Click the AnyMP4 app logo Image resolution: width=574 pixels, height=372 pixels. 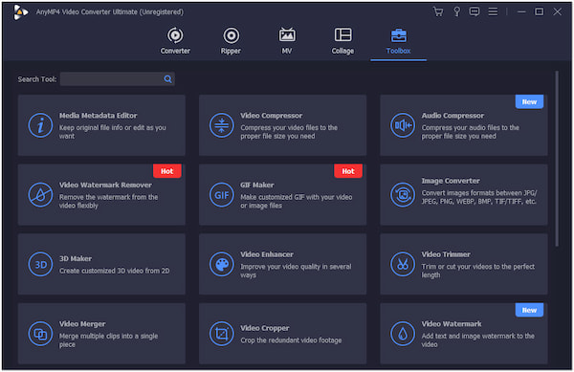tap(20, 12)
